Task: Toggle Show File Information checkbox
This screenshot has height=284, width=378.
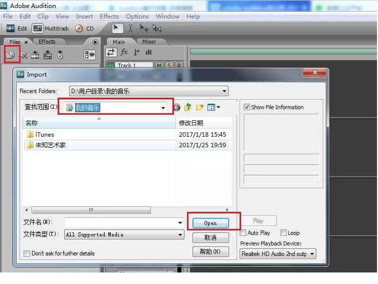Action: pos(247,107)
